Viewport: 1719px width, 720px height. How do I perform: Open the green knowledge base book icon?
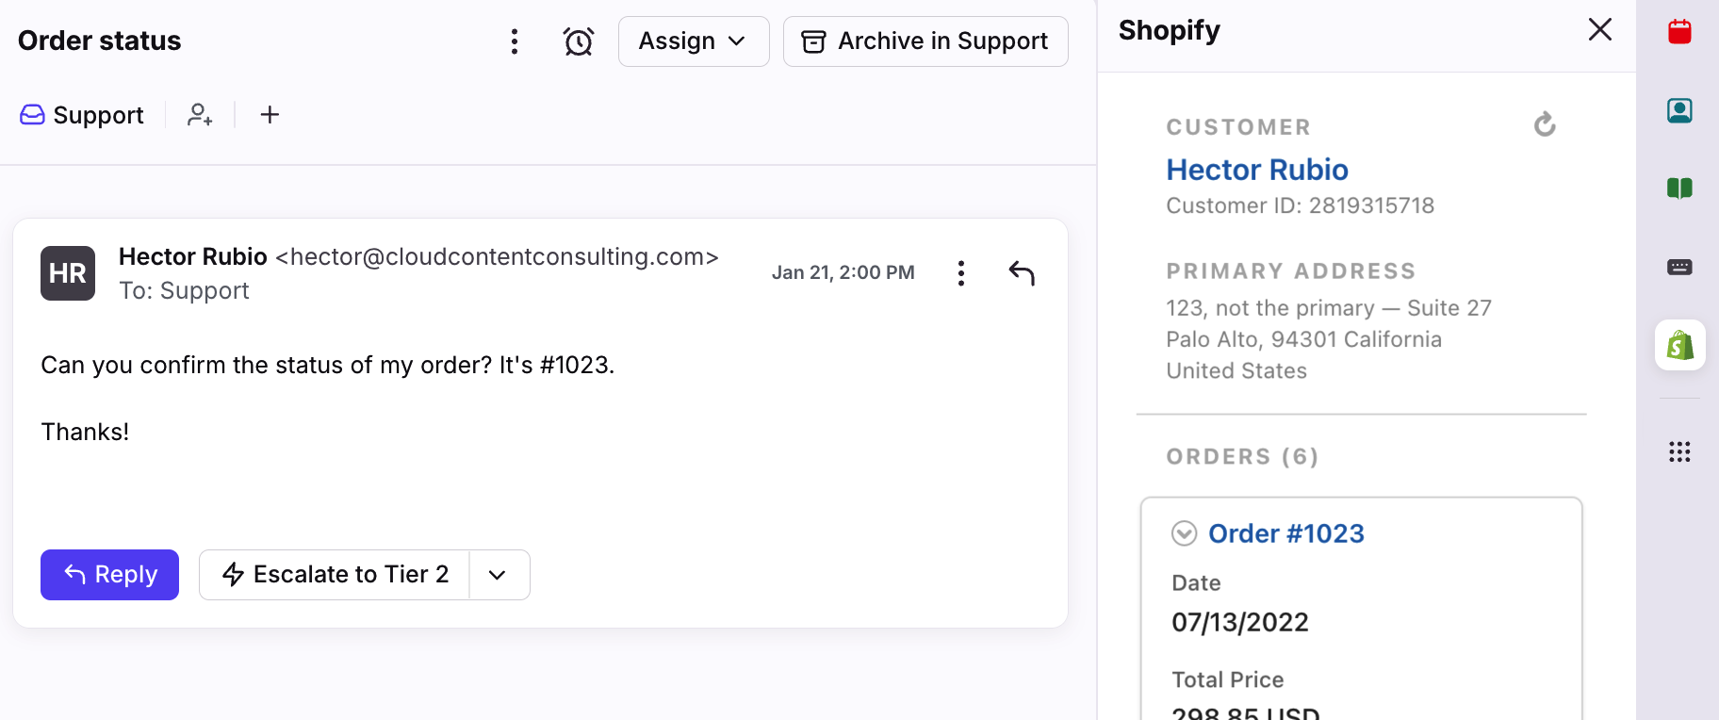(x=1679, y=188)
